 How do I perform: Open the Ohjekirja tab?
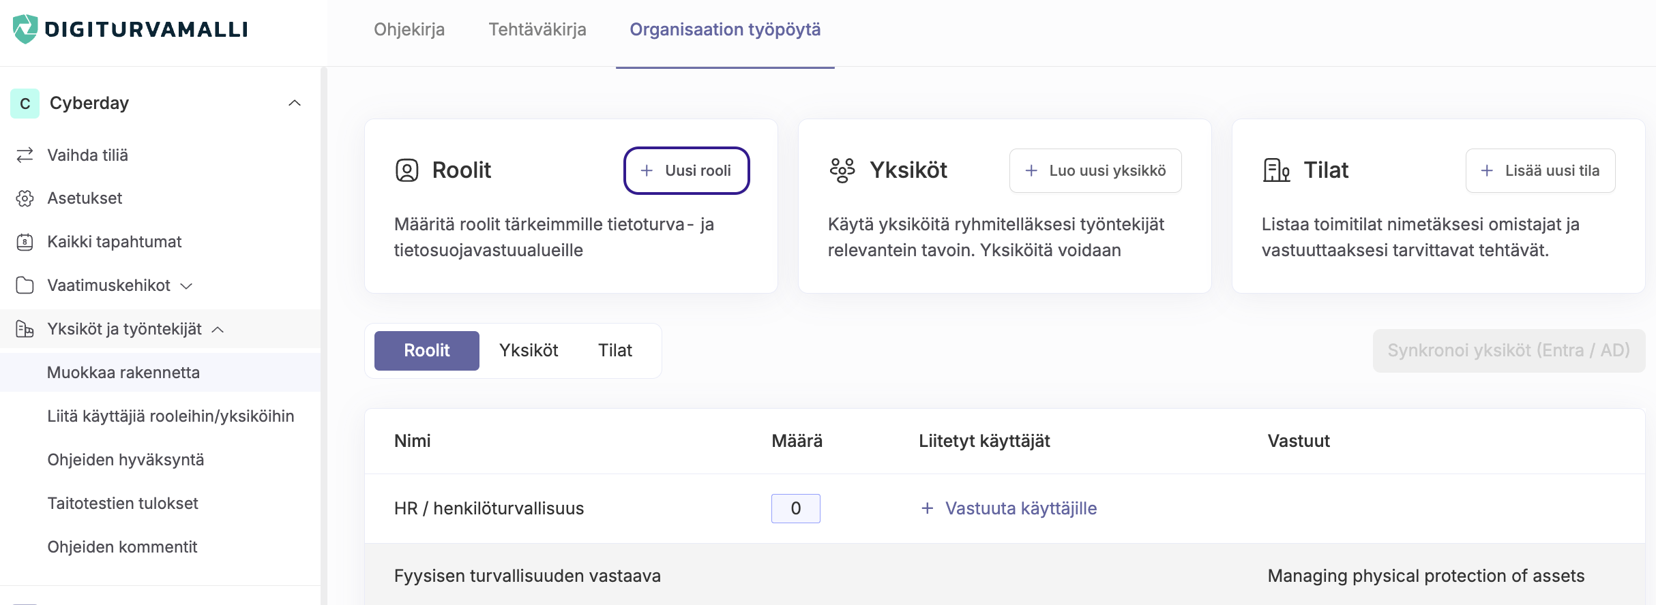tap(409, 29)
